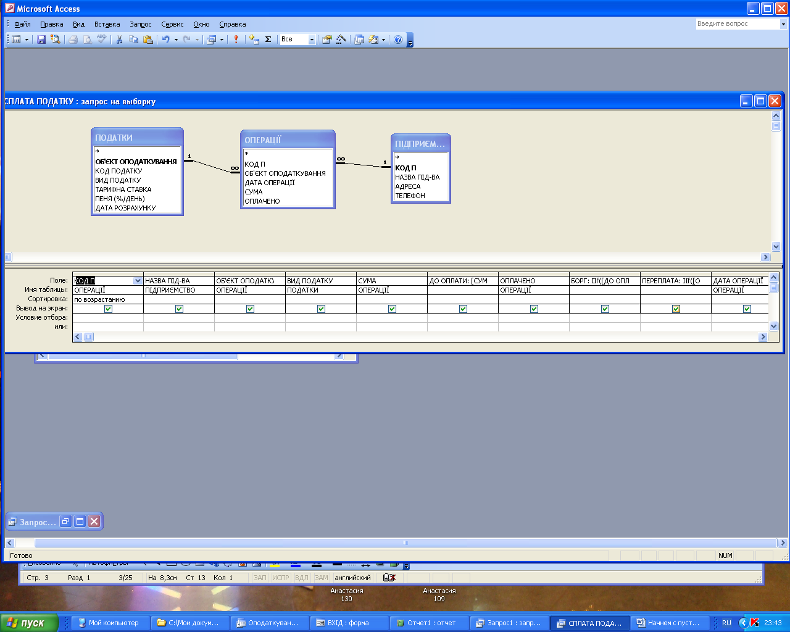790x632 pixels.
Task: Select АДРЕСА field in ПІДПРИЄМСТВО table
Action: [x=408, y=186]
